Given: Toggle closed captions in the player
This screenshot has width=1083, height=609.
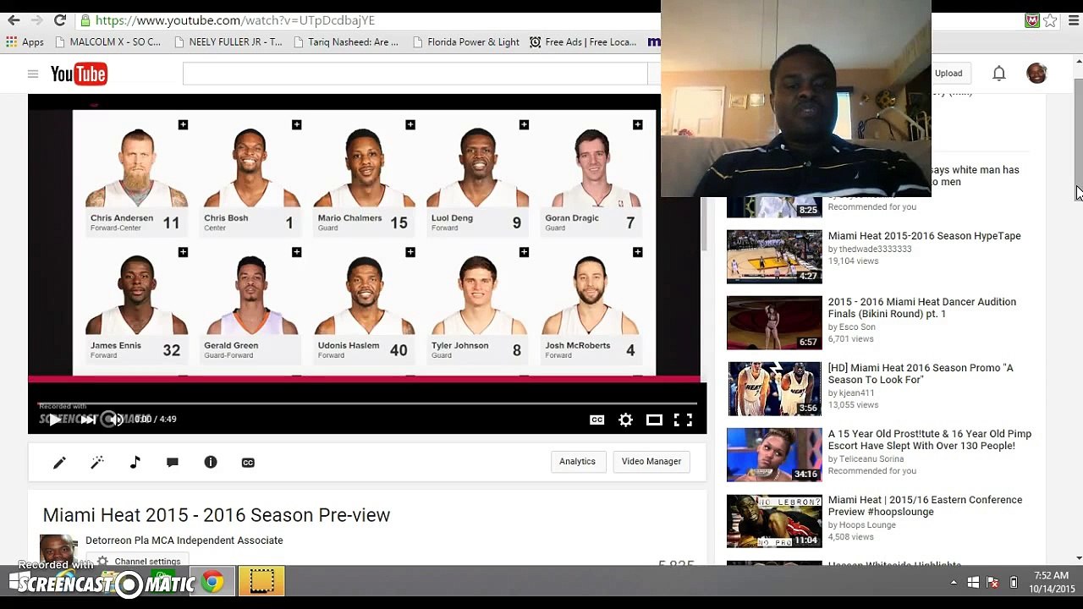Looking at the screenshot, I should pos(596,420).
